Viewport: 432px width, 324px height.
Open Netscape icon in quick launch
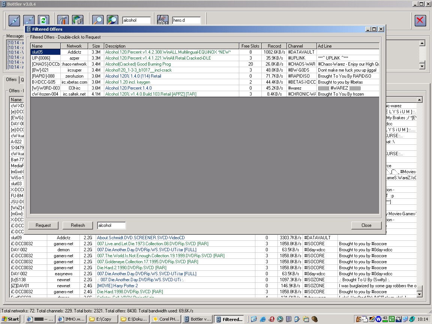[280, 319]
